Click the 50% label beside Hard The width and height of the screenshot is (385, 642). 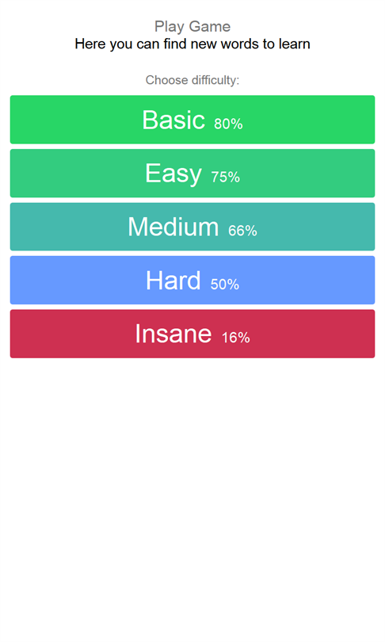[225, 285]
